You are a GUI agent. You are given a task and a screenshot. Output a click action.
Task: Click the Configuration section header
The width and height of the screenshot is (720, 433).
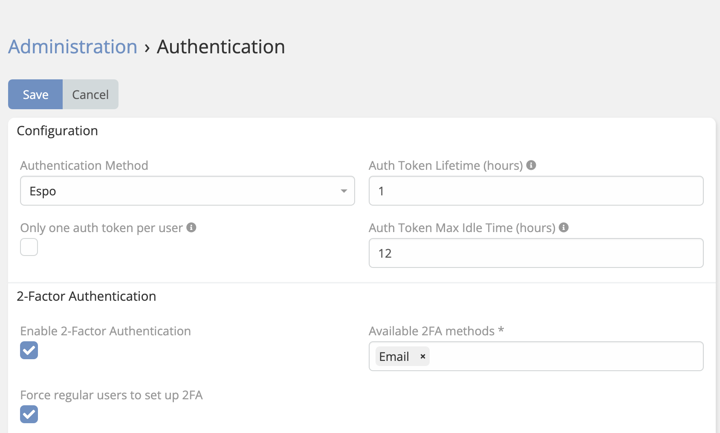[x=58, y=131]
